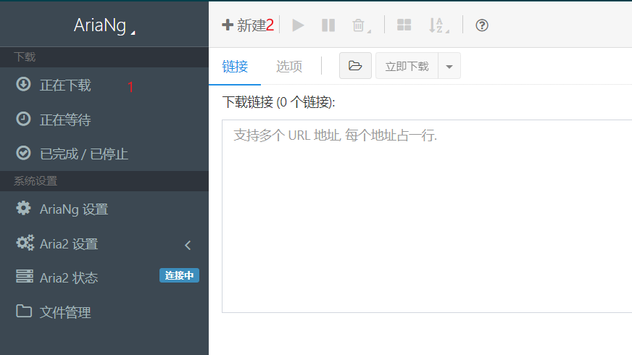The height and width of the screenshot is (355, 632).
Task: Click into the download URL text area
Action: 427,216
